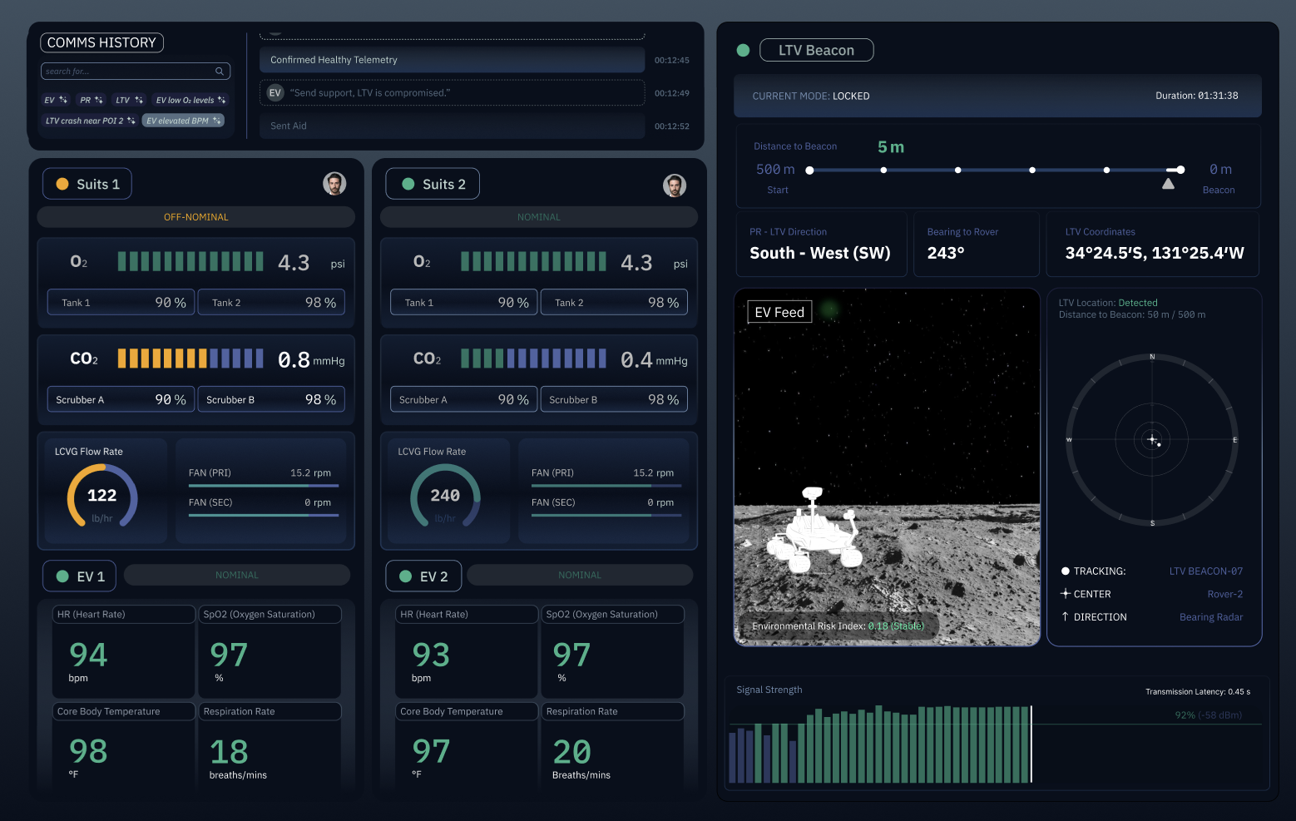Open the 'Sent Aid' log entry
This screenshot has height=821, width=1296.
point(452,126)
